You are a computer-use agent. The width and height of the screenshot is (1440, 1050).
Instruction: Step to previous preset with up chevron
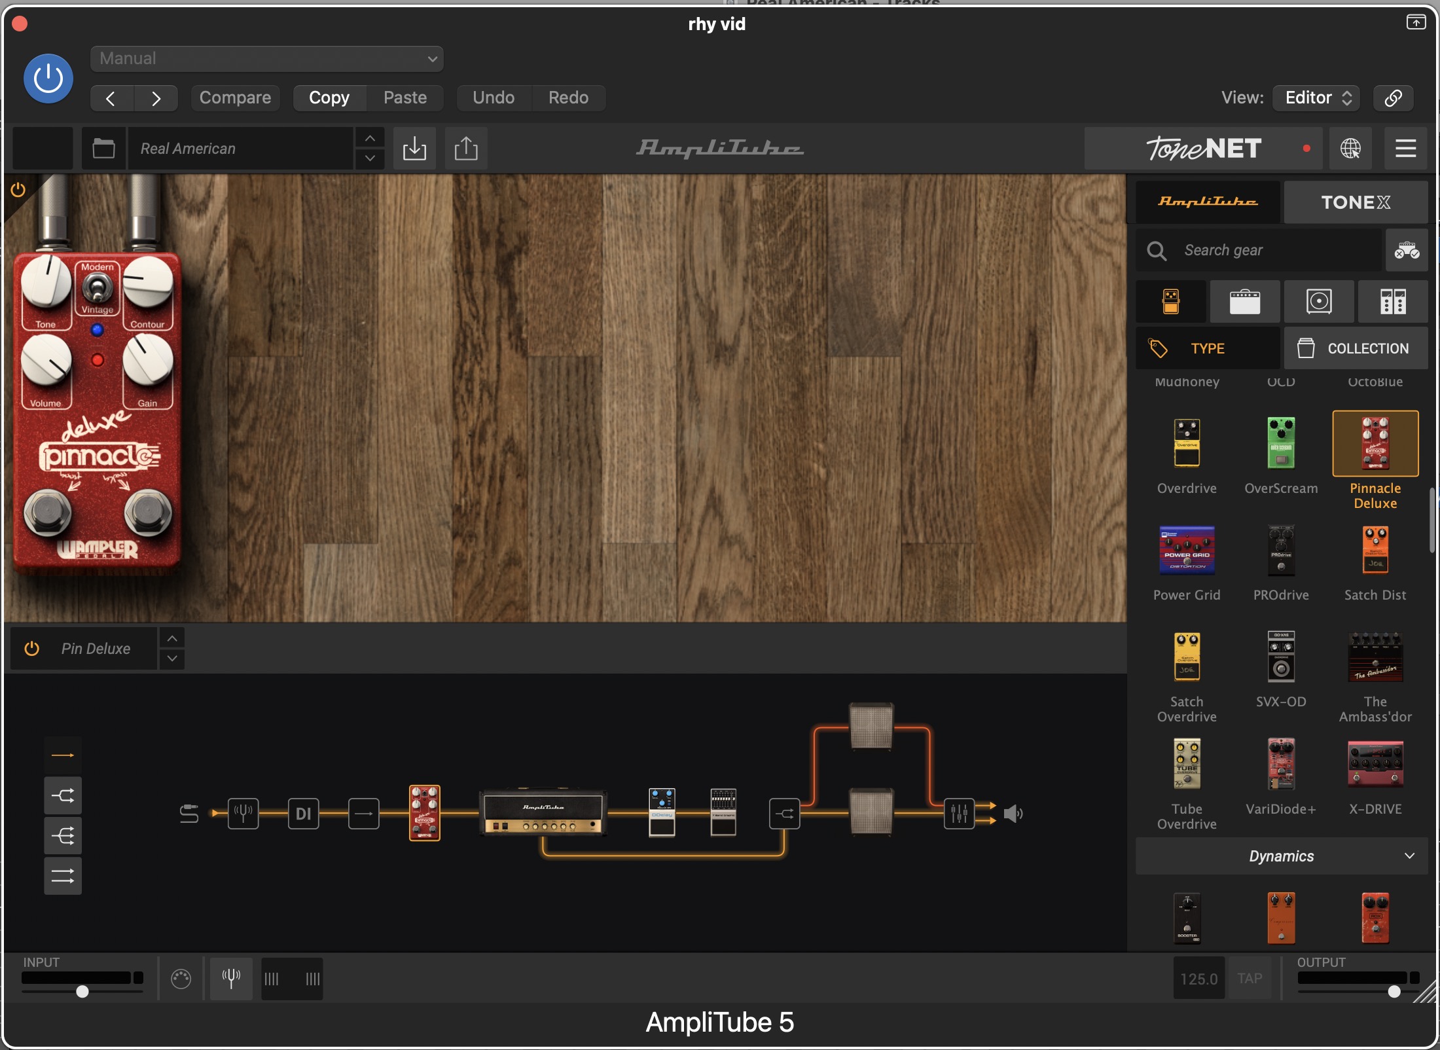[370, 138]
